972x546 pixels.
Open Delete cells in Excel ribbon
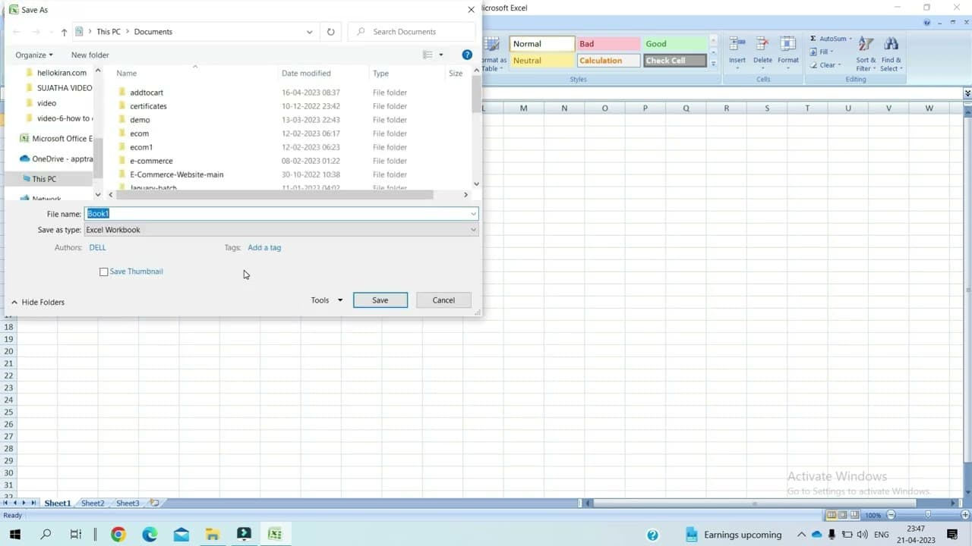(x=762, y=52)
